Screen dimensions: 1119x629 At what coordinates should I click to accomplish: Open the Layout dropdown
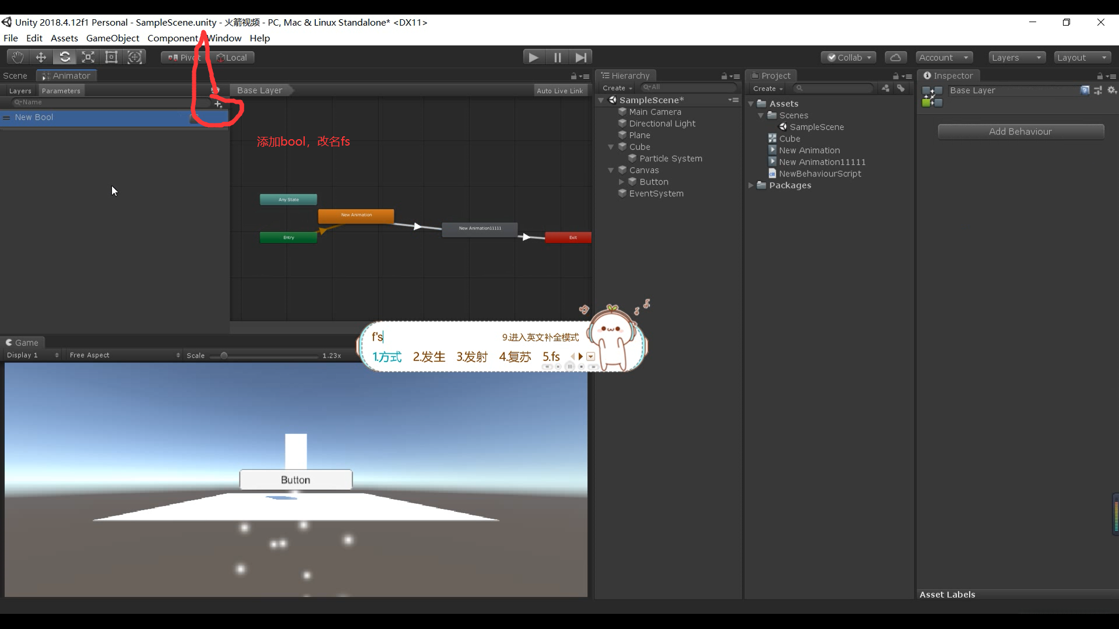tap(1082, 58)
